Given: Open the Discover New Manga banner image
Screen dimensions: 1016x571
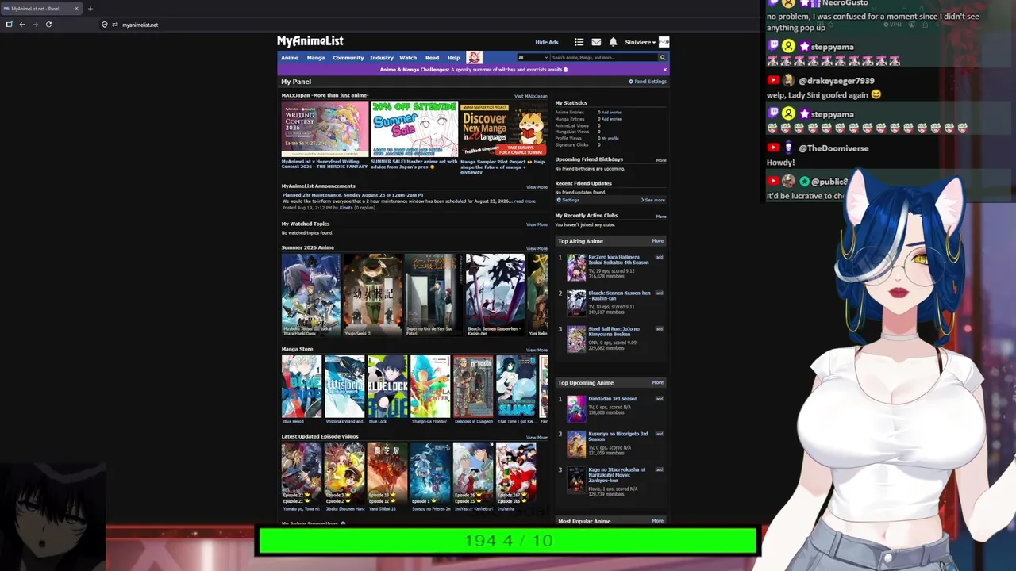Looking at the screenshot, I should click(x=503, y=129).
